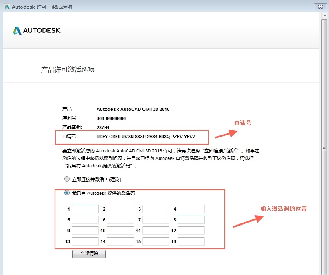
Task: Click activation code field 4
Action: point(191,209)
